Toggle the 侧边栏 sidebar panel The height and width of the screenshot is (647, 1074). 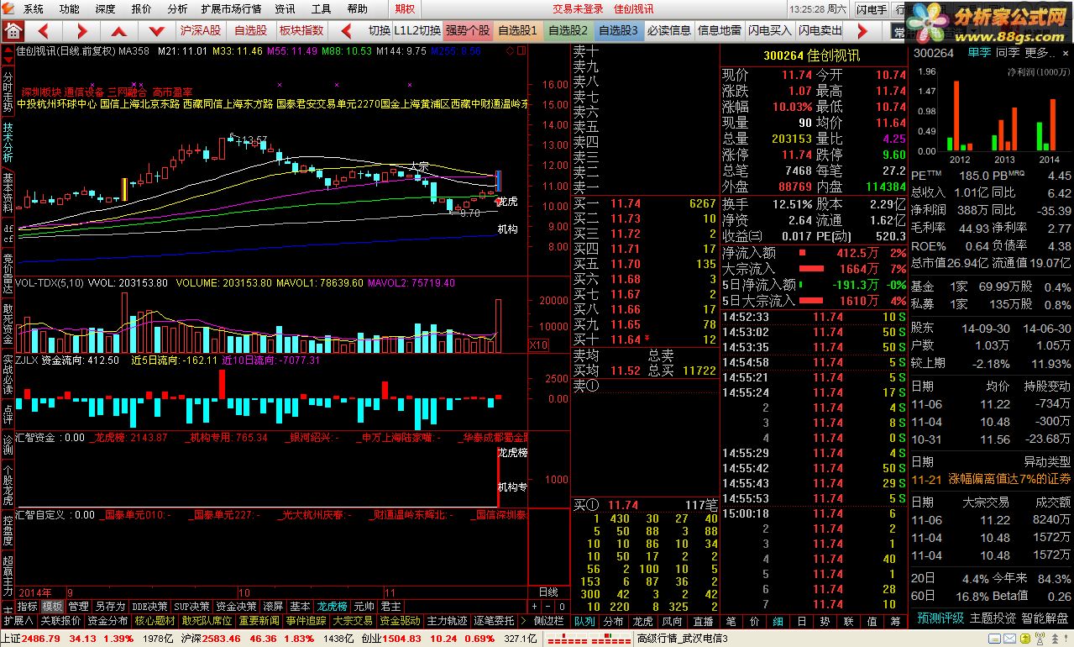pyautogui.click(x=548, y=621)
